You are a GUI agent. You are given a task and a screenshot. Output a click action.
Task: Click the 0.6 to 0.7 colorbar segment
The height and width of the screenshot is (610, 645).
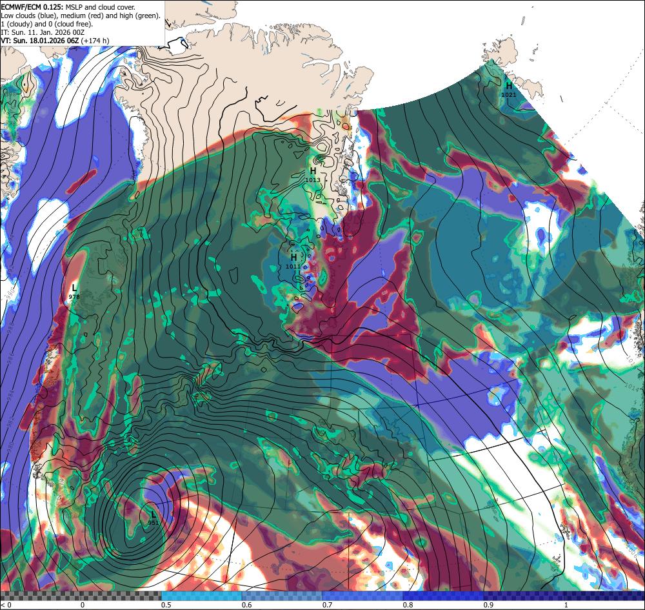click(x=283, y=596)
